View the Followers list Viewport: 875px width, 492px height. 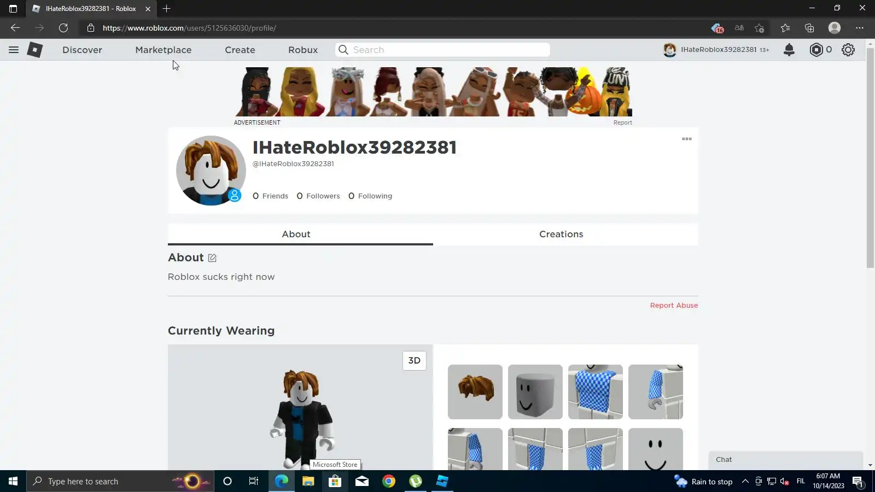pyautogui.click(x=318, y=196)
